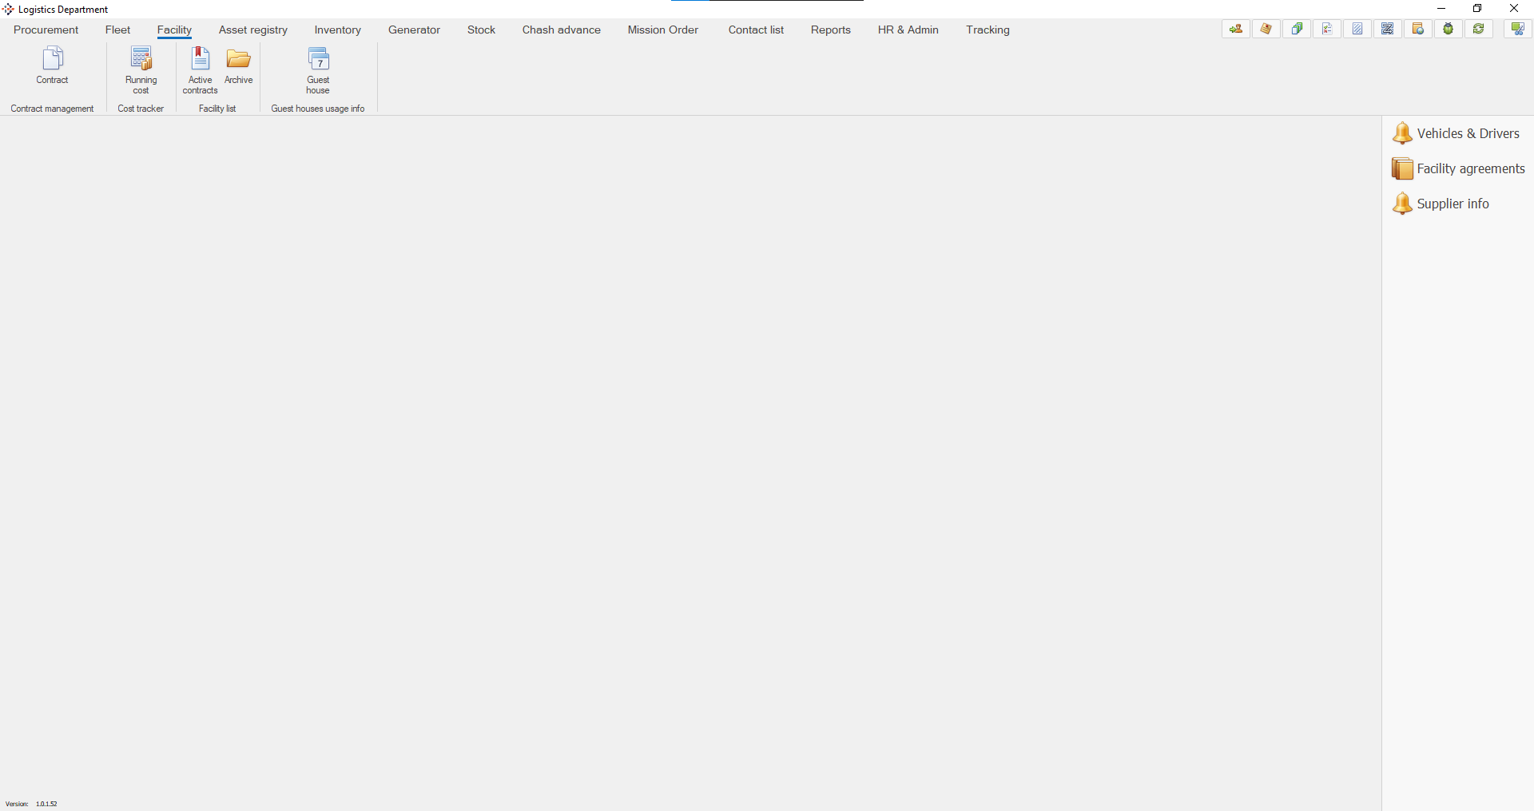Open Facility agreements in side panel

[x=1459, y=168]
